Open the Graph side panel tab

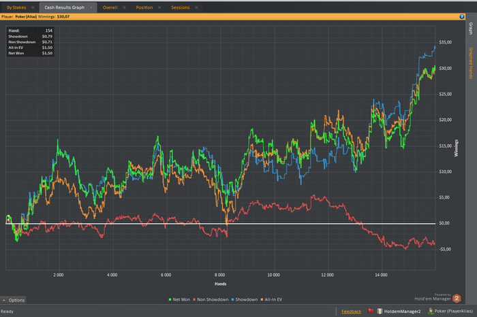tap(471, 28)
